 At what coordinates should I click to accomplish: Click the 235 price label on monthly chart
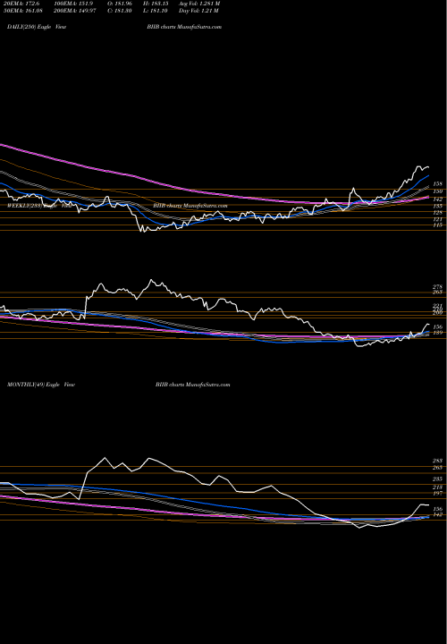[x=437, y=479]
